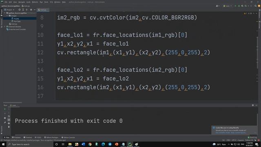Open the View menu
Viewport: 261px width, 147px height.
[x=15, y=2]
